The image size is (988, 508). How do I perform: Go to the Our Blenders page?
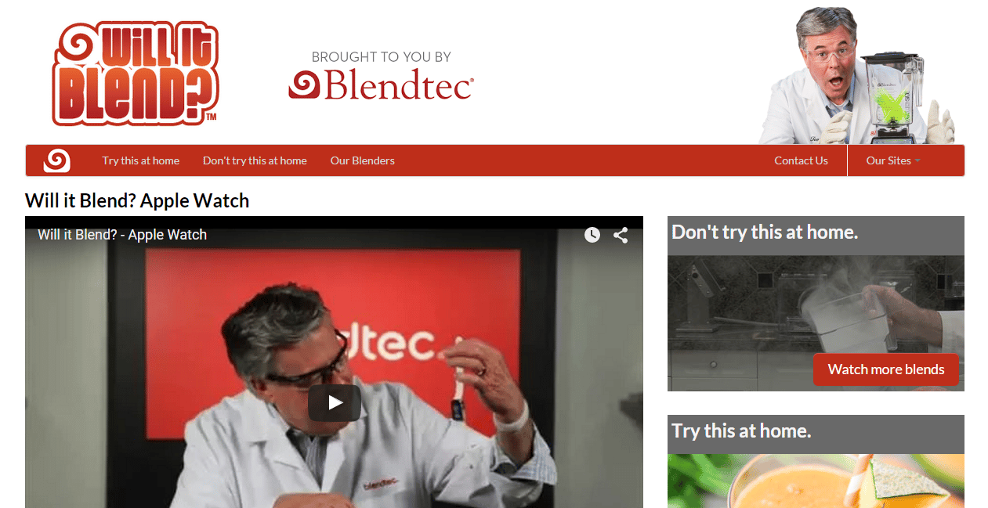(363, 160)
